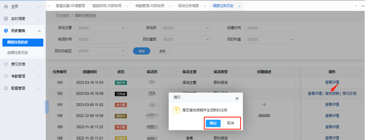
Task: Click the 历史查询 breadcrumb text
Action: click(62, 16)
